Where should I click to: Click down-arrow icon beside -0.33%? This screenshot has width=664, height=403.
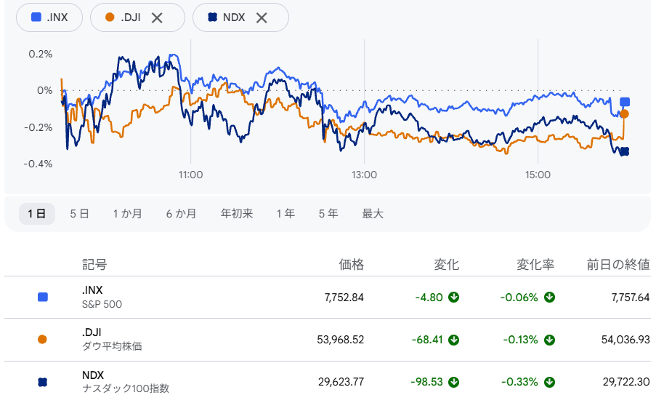point(550,382)
